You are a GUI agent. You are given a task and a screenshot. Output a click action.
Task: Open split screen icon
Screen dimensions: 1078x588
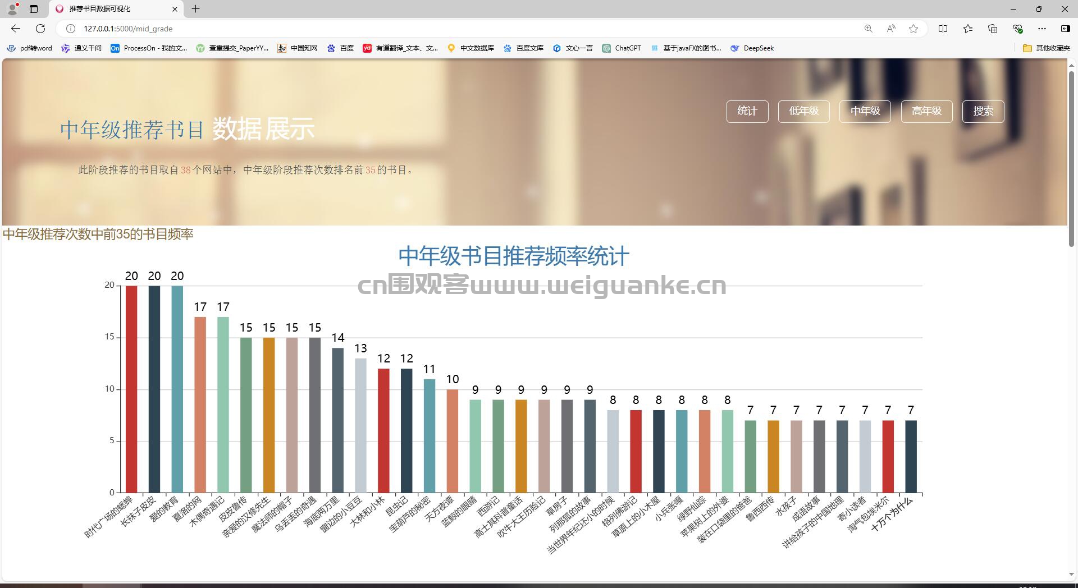click(x=943, y=29)
